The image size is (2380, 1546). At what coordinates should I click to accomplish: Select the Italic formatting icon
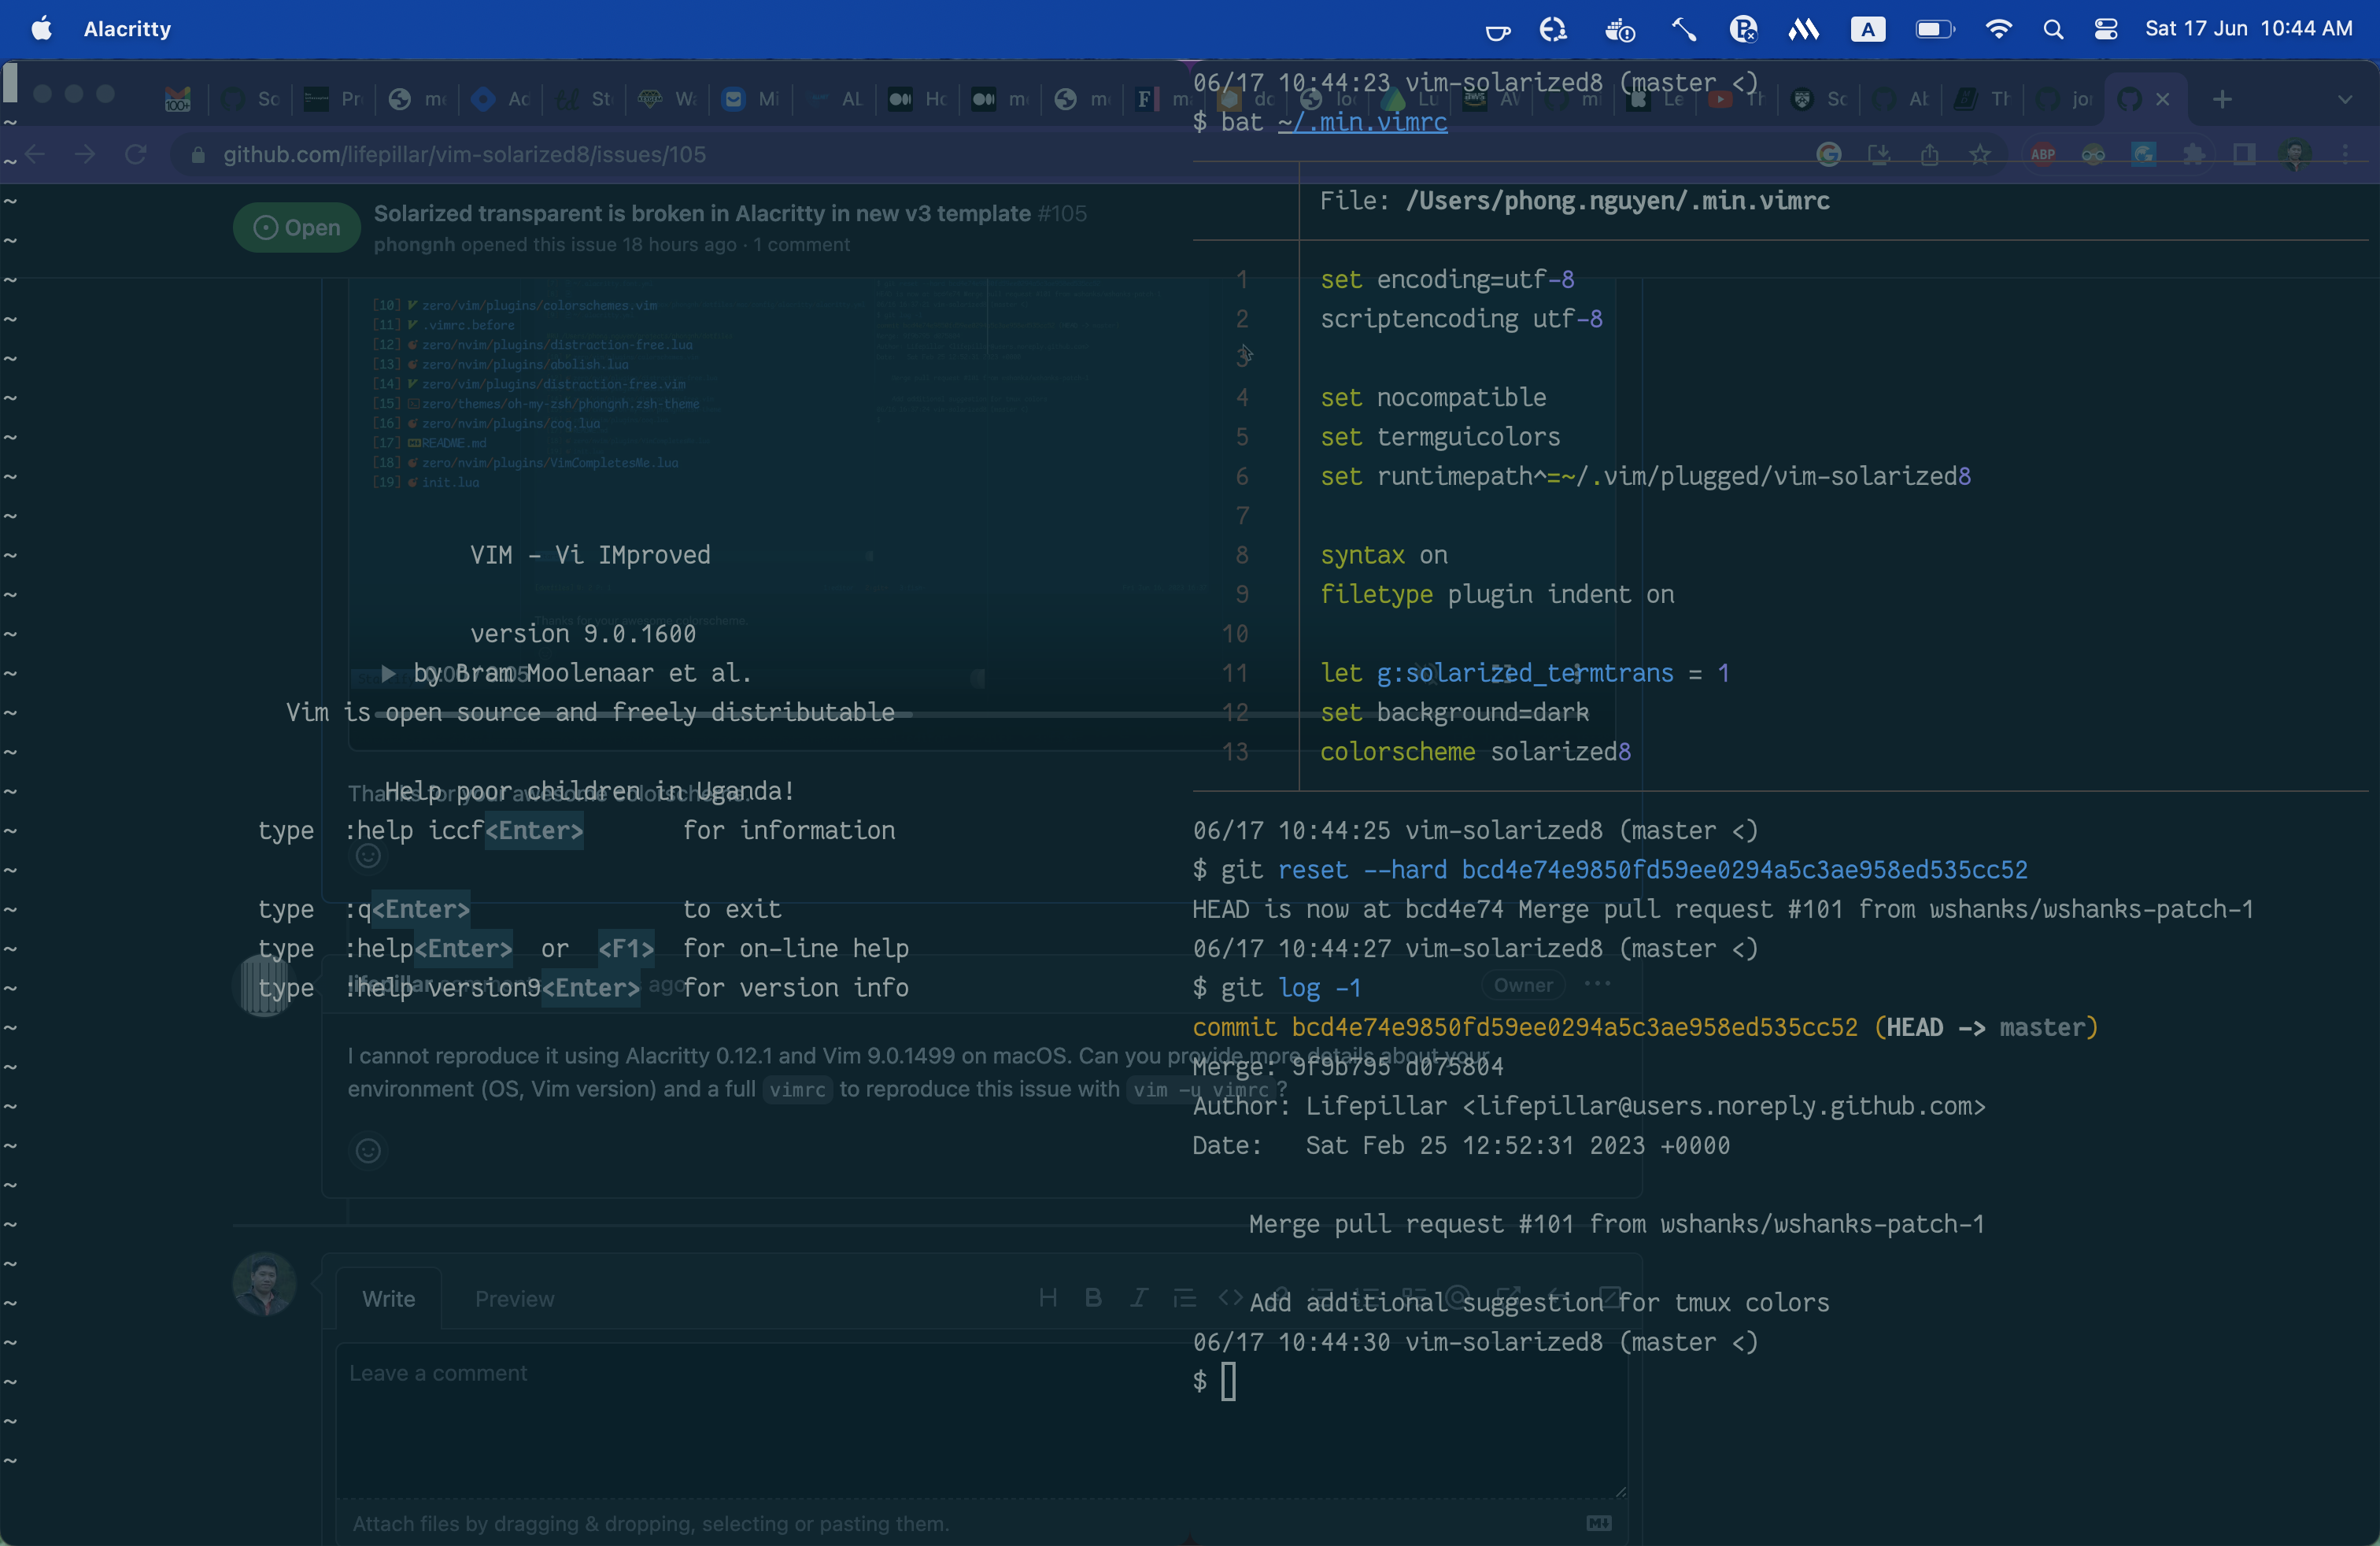click(1139, 1298)
